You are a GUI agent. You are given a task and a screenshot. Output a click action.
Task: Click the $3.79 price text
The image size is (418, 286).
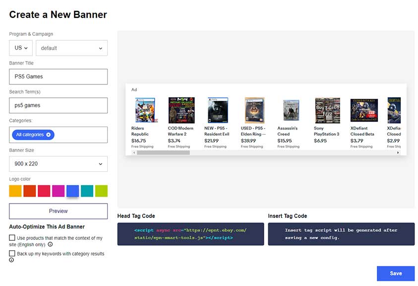(357, 141)
